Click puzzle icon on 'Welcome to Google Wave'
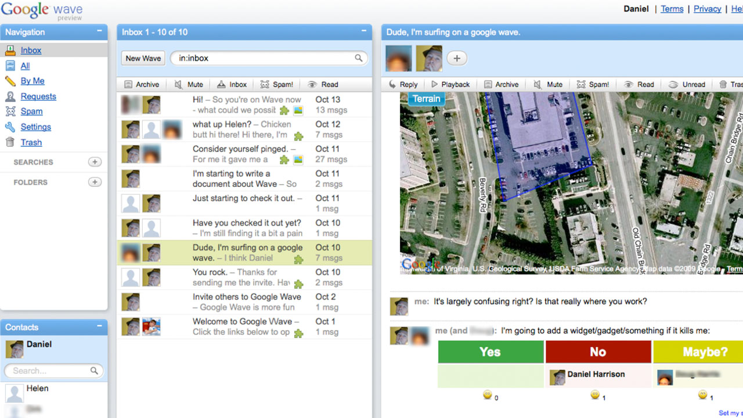 pyautogui.click(x=298, y=333)
